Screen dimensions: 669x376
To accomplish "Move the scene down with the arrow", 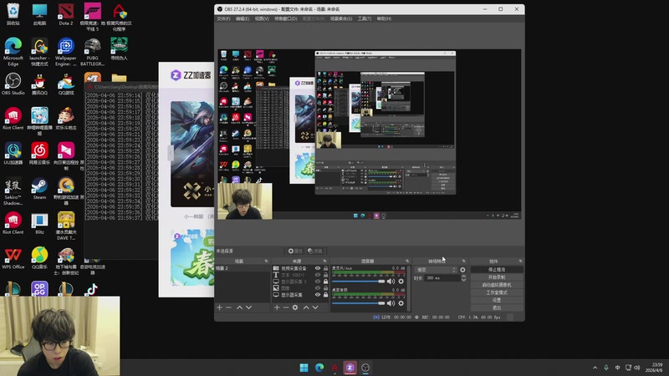I will click(x=248, y=307).
